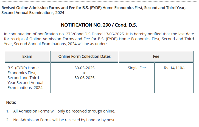
Task: Select the Online Form Collection Dates header
Action: (84, 56)
